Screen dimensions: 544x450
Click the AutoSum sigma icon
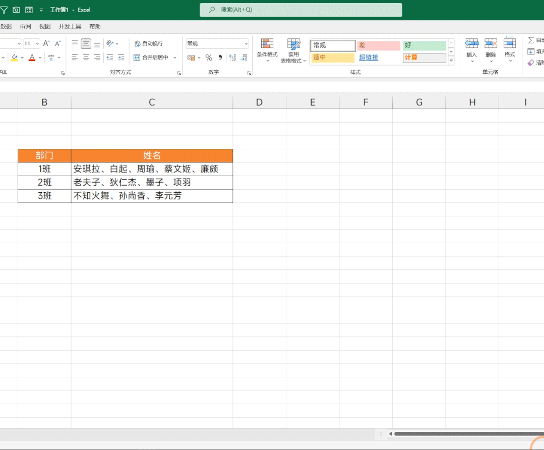[x=531, y=40]
